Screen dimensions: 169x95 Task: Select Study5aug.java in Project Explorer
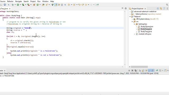pos(146,29)
